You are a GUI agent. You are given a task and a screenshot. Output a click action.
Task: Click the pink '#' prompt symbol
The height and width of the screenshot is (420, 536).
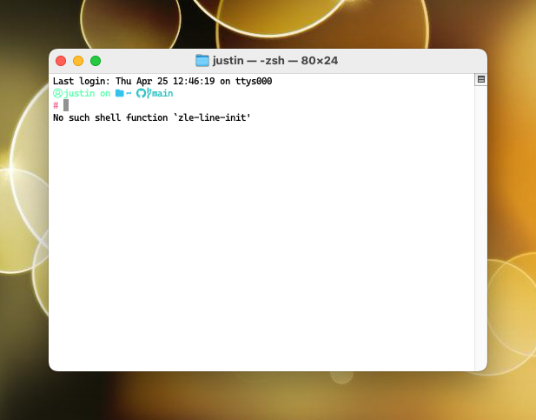click(56, 105)
